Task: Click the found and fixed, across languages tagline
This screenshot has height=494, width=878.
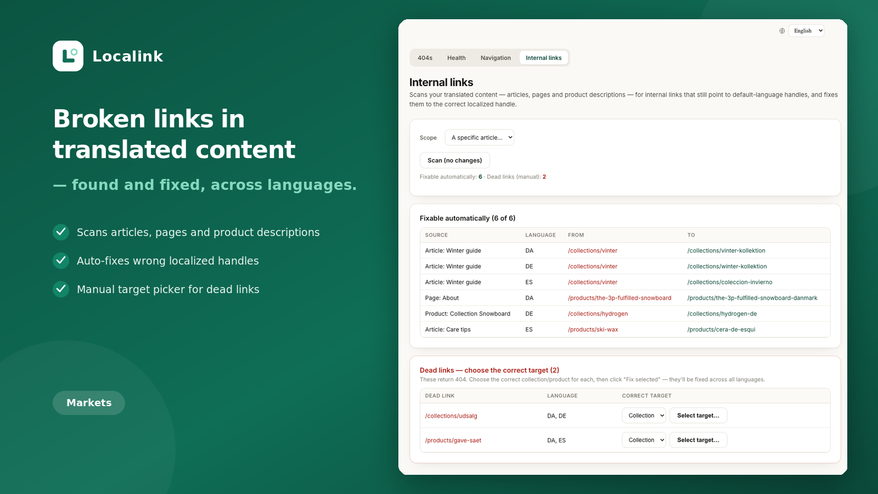Action: pos(205,185)
